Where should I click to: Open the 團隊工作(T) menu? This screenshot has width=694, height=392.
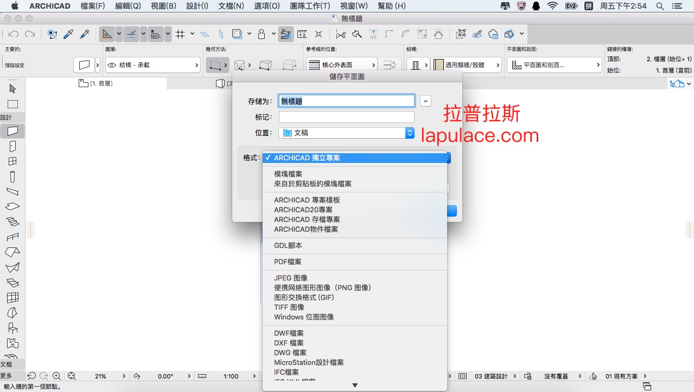(x=310, y=6)
